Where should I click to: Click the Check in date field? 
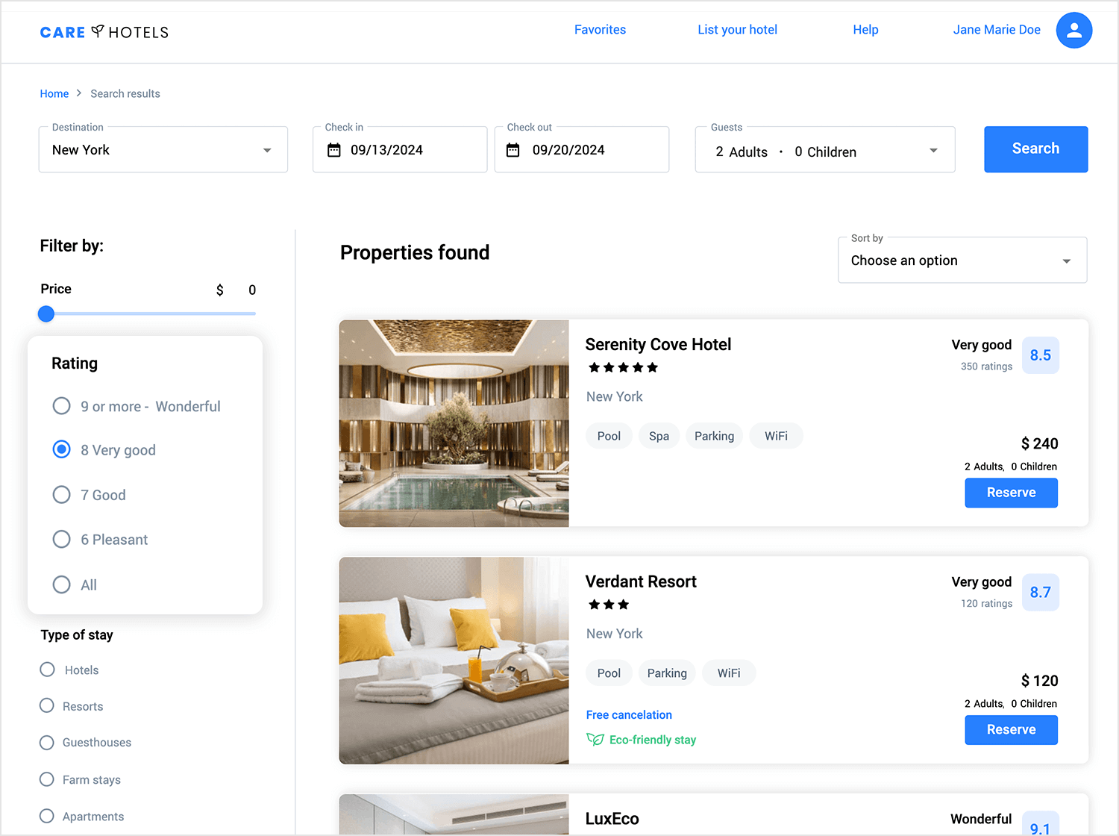pos(400,149)
